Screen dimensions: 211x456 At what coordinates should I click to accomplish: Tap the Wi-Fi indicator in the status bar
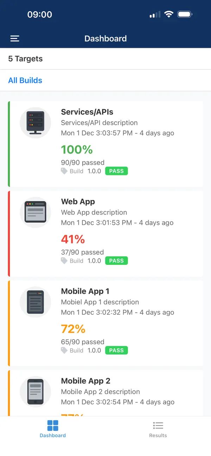[168, 14]
